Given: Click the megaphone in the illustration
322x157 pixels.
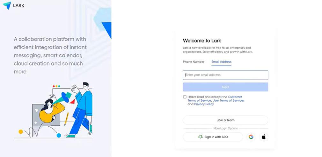Looking at the screenshot, I should click(x=65, y=97).
